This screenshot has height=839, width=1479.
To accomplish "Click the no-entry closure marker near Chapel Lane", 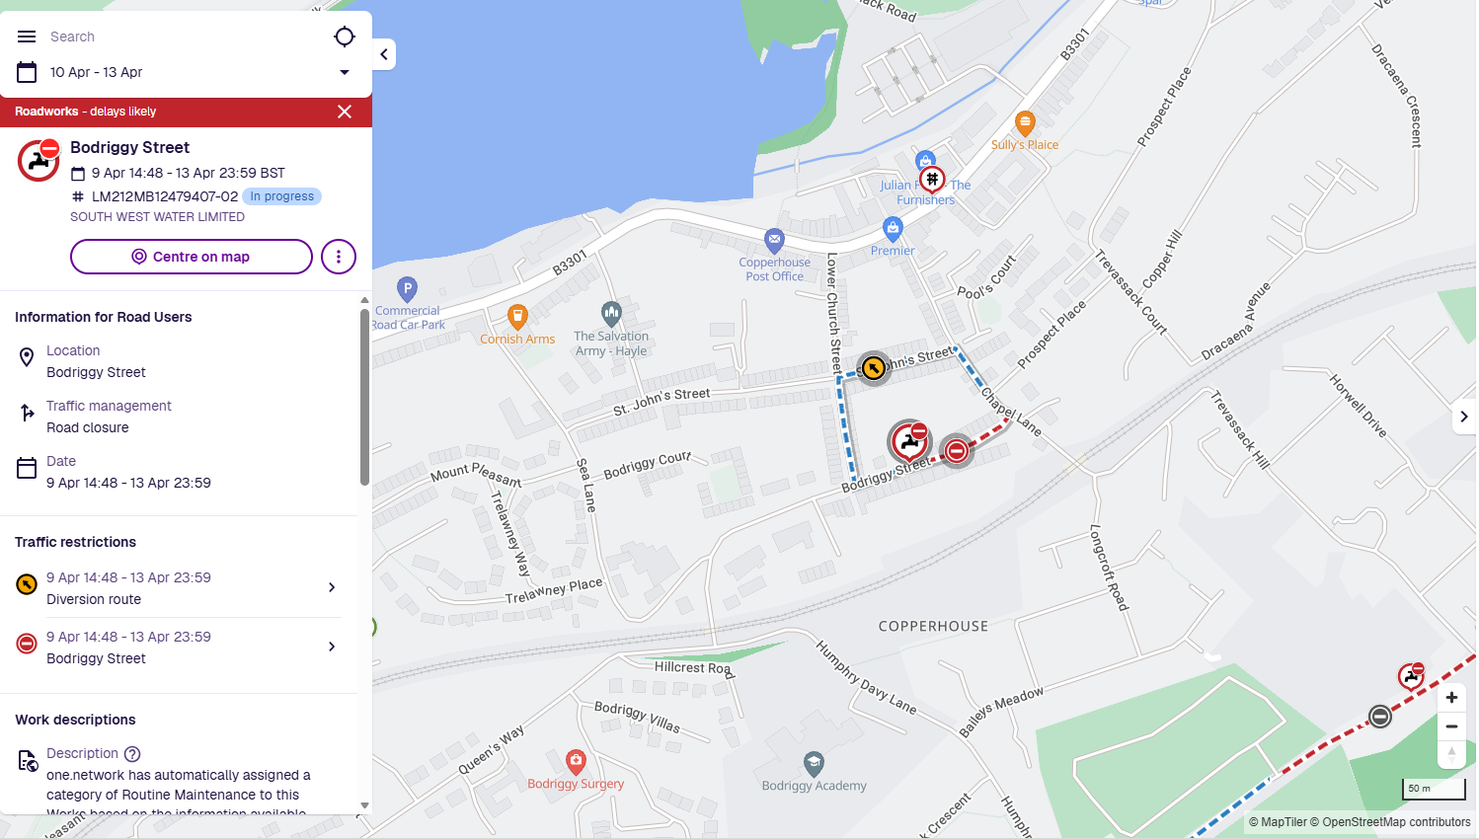I will point(956,451).
